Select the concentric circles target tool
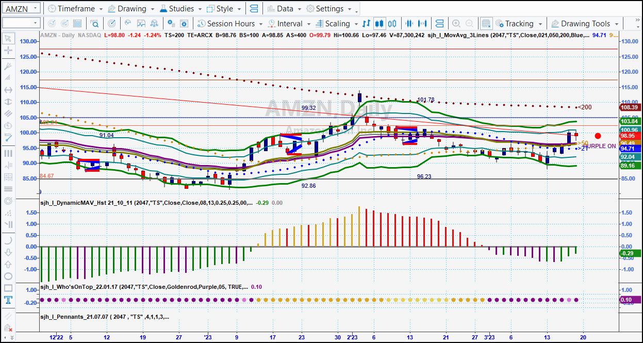 pos(8,201)
